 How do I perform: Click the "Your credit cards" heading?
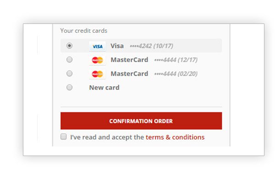(84, 31)
